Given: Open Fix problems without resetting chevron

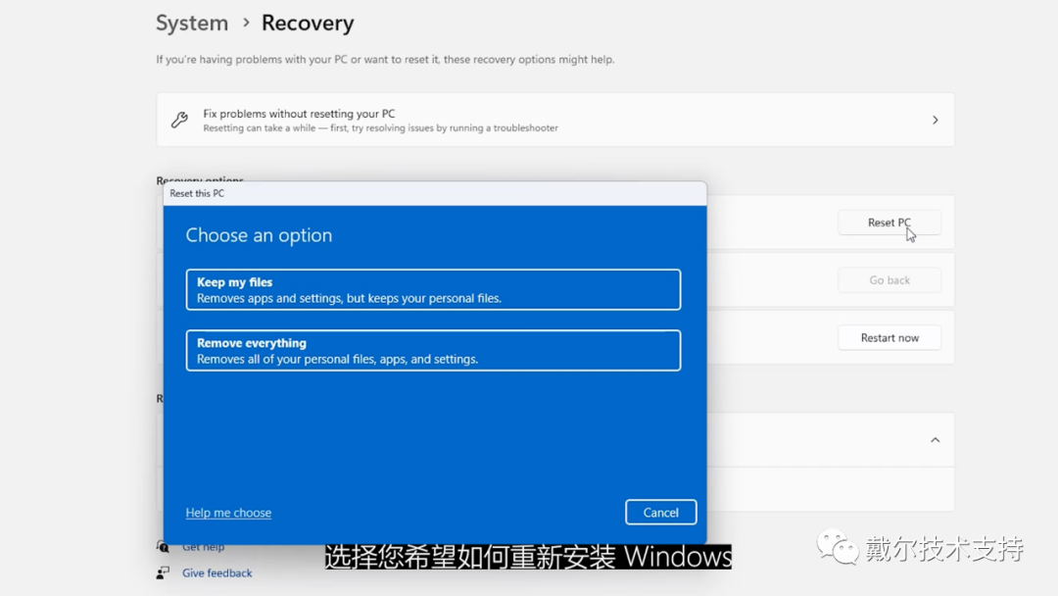Looking at the screenshot, I should [x=936, y=121].
